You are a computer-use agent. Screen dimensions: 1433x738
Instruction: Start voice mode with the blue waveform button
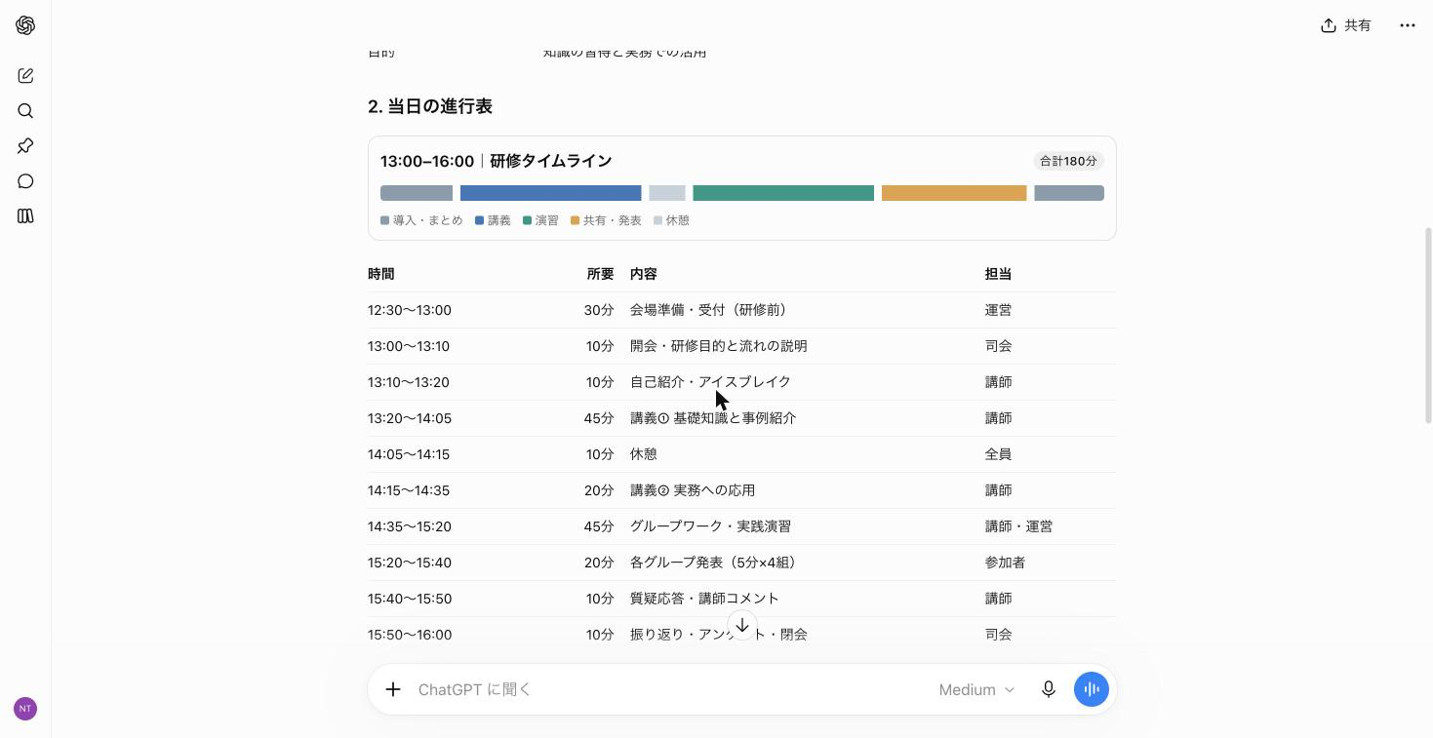point(1092,689)
